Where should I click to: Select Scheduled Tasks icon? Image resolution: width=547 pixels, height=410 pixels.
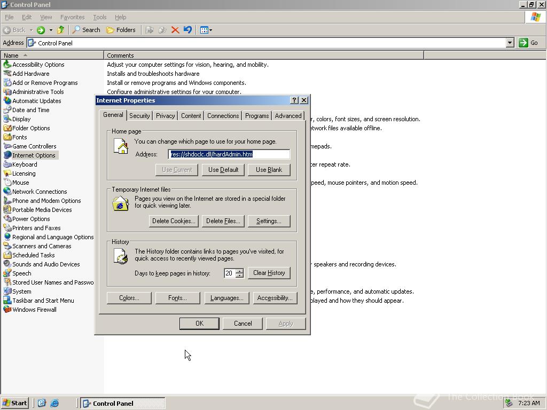pos(7,255)
